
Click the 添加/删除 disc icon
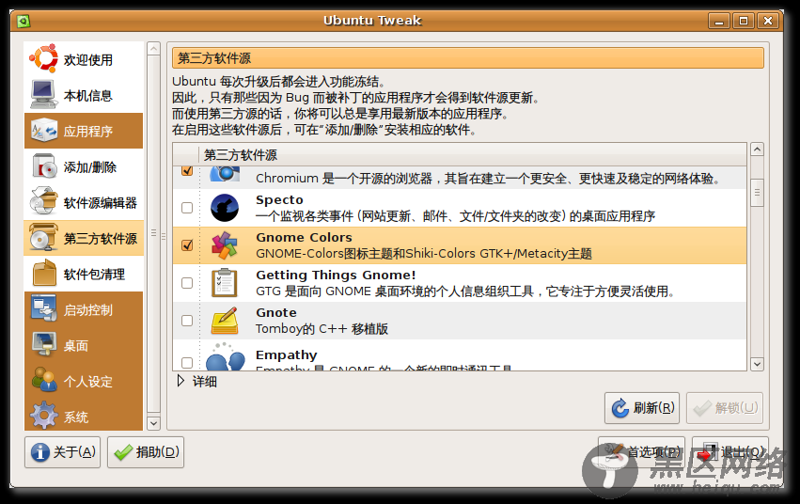pos(43,166)
